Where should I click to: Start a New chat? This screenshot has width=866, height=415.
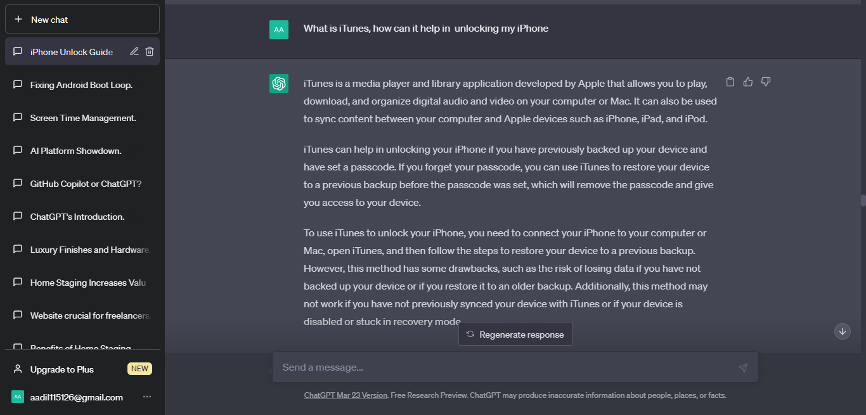[82, 20]
